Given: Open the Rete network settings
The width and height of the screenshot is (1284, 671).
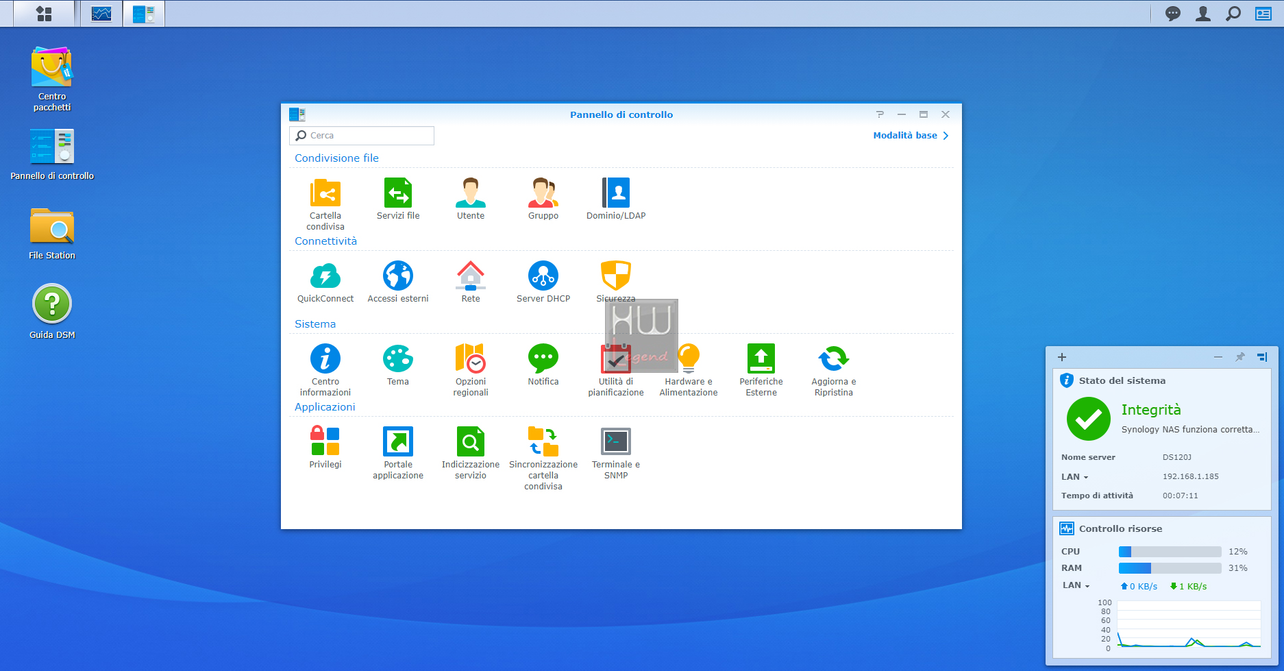Looking at the screenshot, I should [x=471, y=276].
